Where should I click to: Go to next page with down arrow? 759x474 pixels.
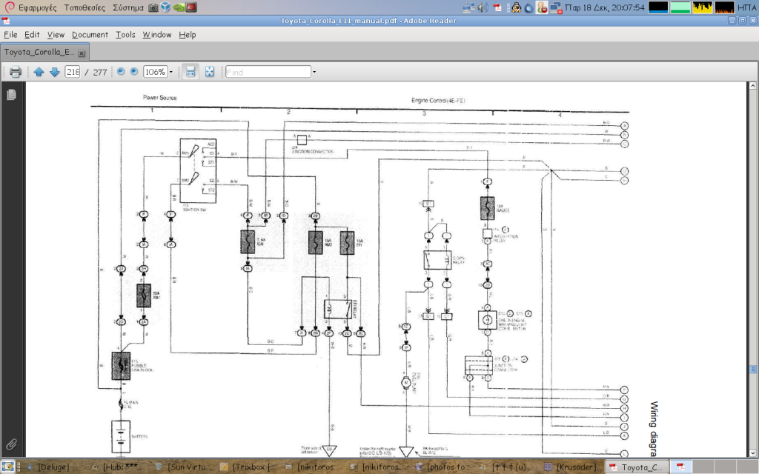55,72
